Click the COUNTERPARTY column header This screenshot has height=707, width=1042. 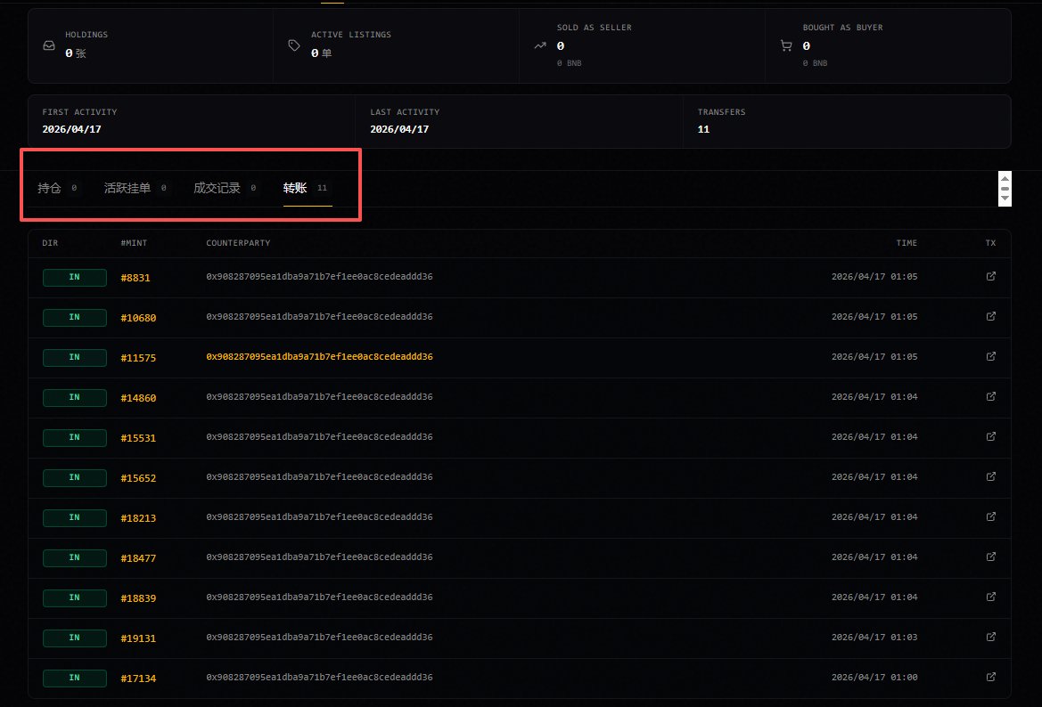tap(238, 243)
